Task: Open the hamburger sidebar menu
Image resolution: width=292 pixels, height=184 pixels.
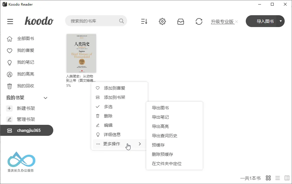Action: tap(10, 21)
